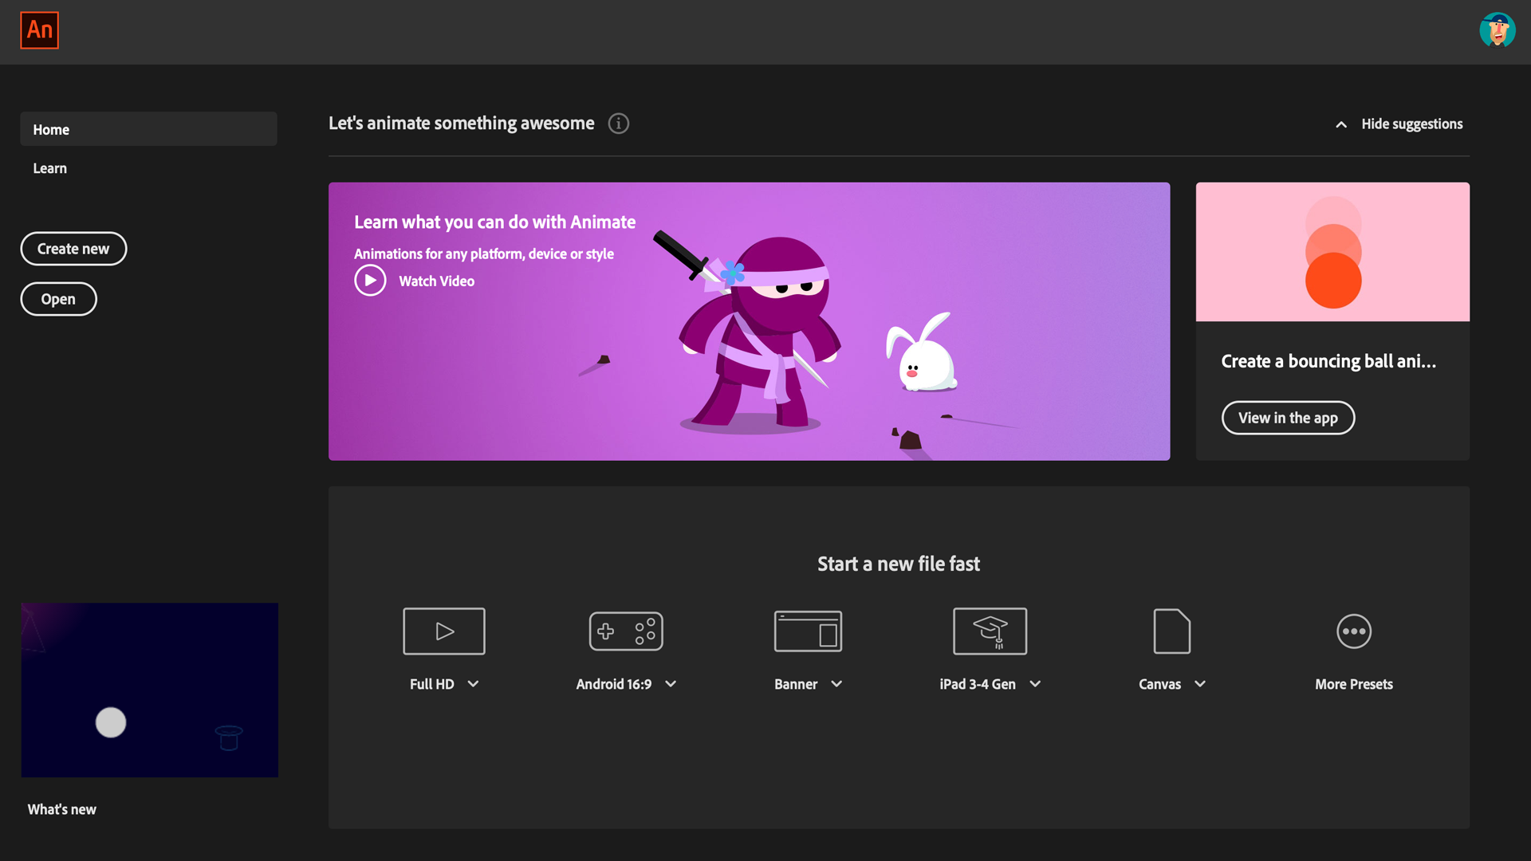Expand the iPad 3-4 Gen dropdown chevron
The height and width of the screenshot is (861, 1531).
click(x=1035, y=684)
